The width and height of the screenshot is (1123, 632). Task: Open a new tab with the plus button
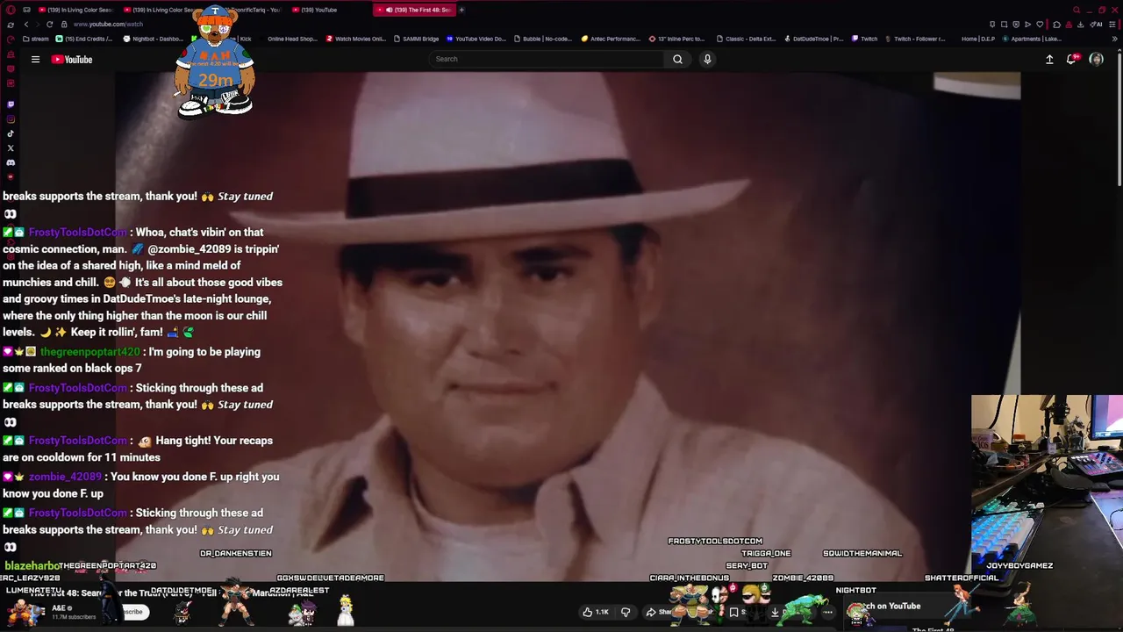(x=461, y=10)
